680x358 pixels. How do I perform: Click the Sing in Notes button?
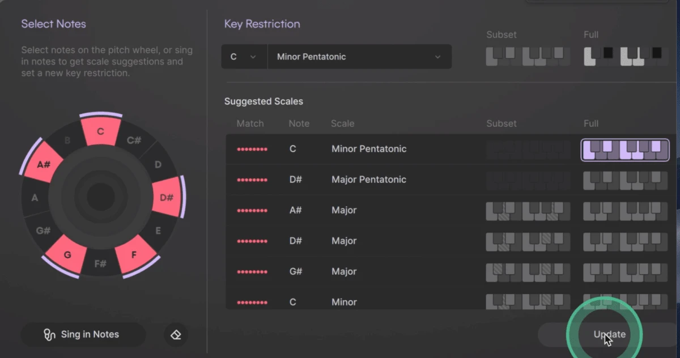(83, 335)
